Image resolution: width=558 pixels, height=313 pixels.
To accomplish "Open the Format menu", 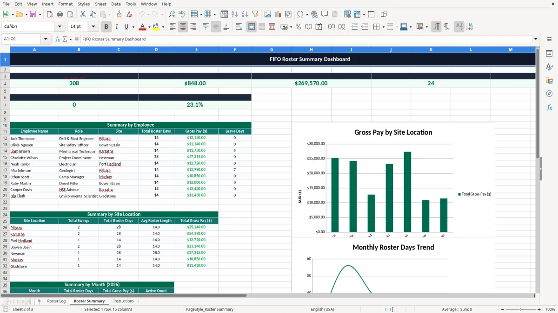I will click(65, 4).
